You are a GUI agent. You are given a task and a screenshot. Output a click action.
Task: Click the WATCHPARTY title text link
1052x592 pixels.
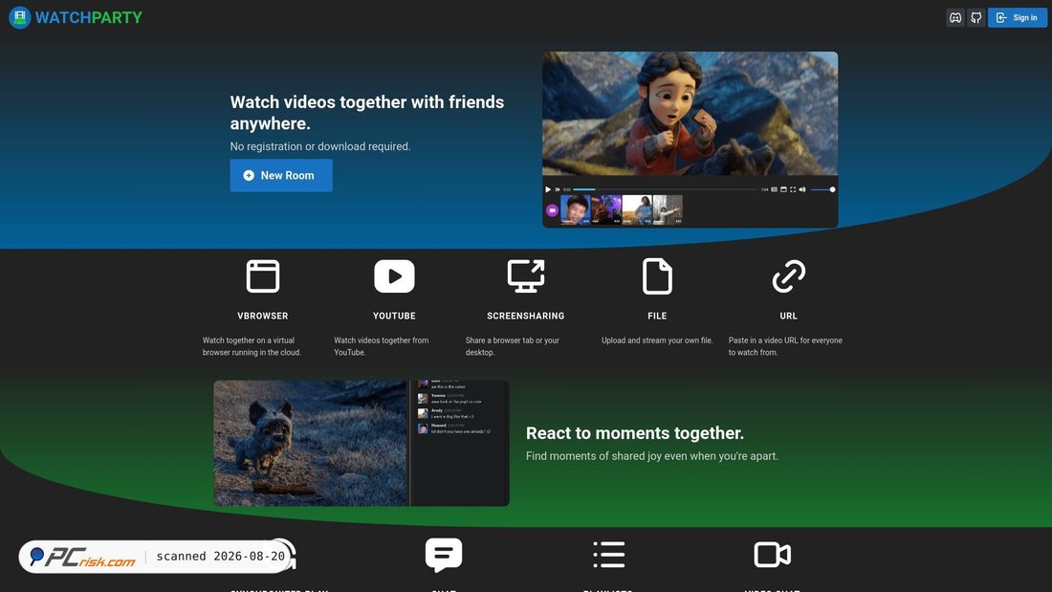click(89, 17)
